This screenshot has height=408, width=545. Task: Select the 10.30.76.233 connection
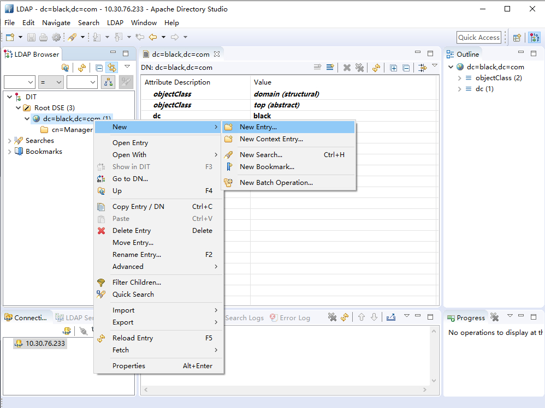[x=40, y=344]
